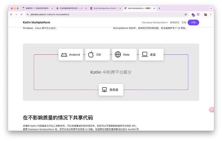The height and width of the screenshot is (141, 222).
Task: Close the first tab
Action: click(52, 8)
